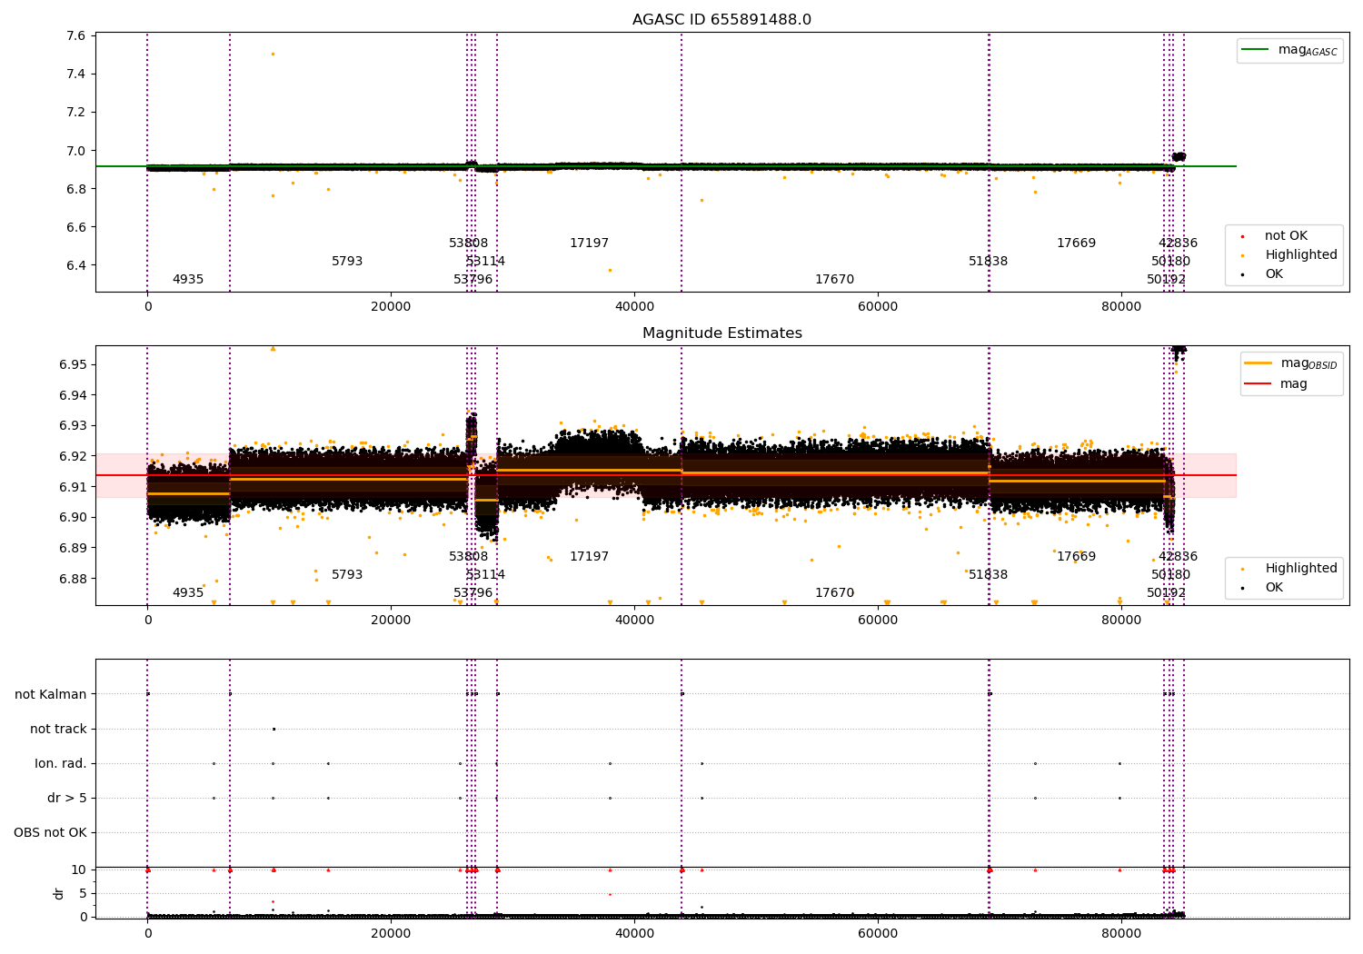Click the 'OBS not OK' axis label
Viewport: 1363px width, 954px height.
(x=50, y=832)
